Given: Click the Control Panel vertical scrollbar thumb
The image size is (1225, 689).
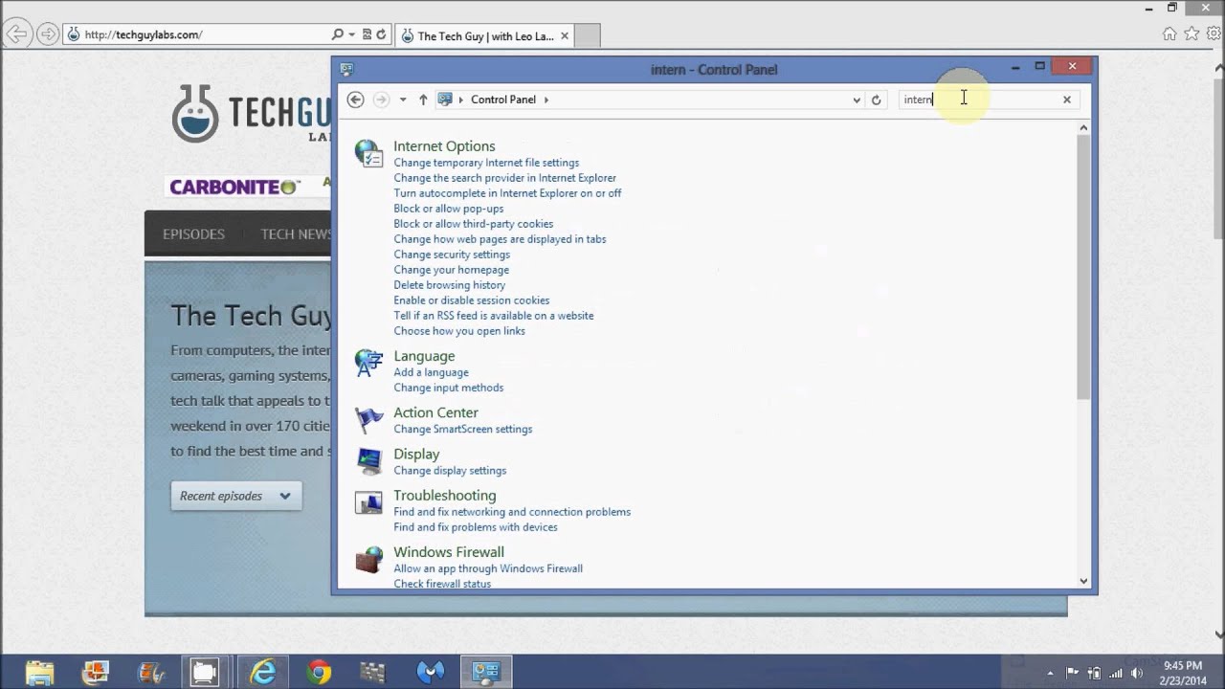Looking at the screenshot, I should tap(1083, 266).
